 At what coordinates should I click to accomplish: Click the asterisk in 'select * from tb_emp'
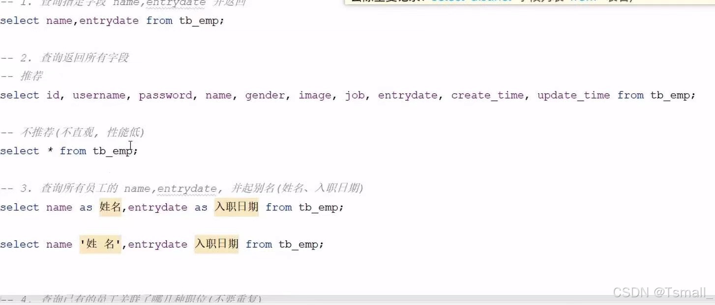coord(50,150)
